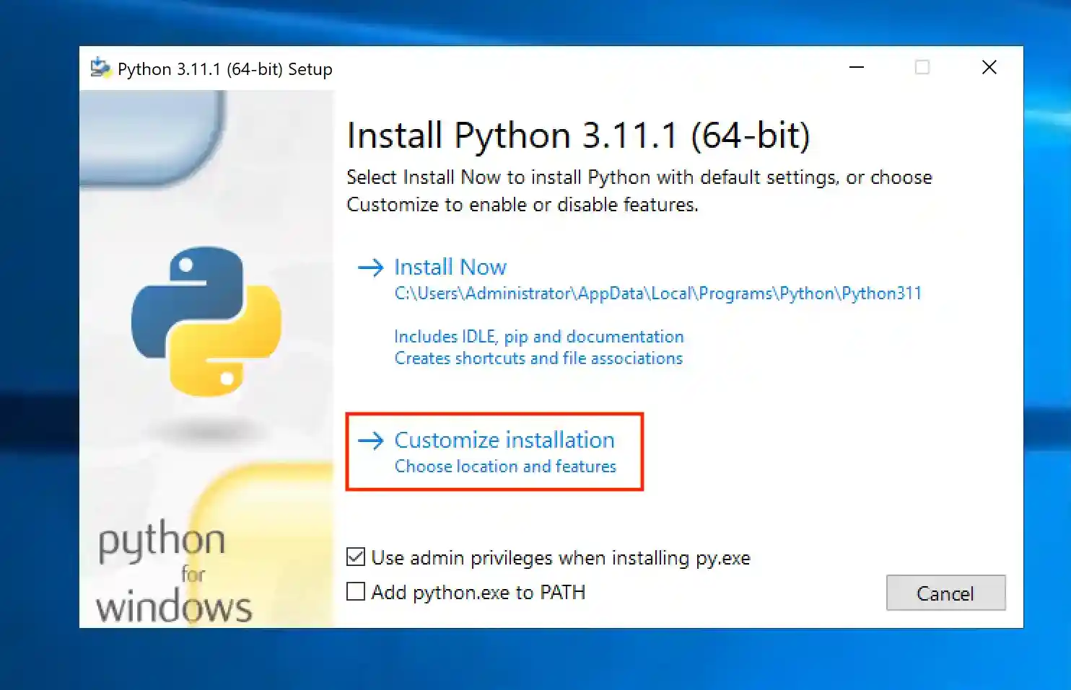The height and width of the screenshot is (690, 1071).
Task: Click the empty PATH checkbox square
Action: click(356, 591)
